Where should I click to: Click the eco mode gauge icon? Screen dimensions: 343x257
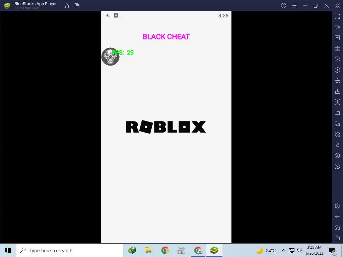tap(337, 166)
